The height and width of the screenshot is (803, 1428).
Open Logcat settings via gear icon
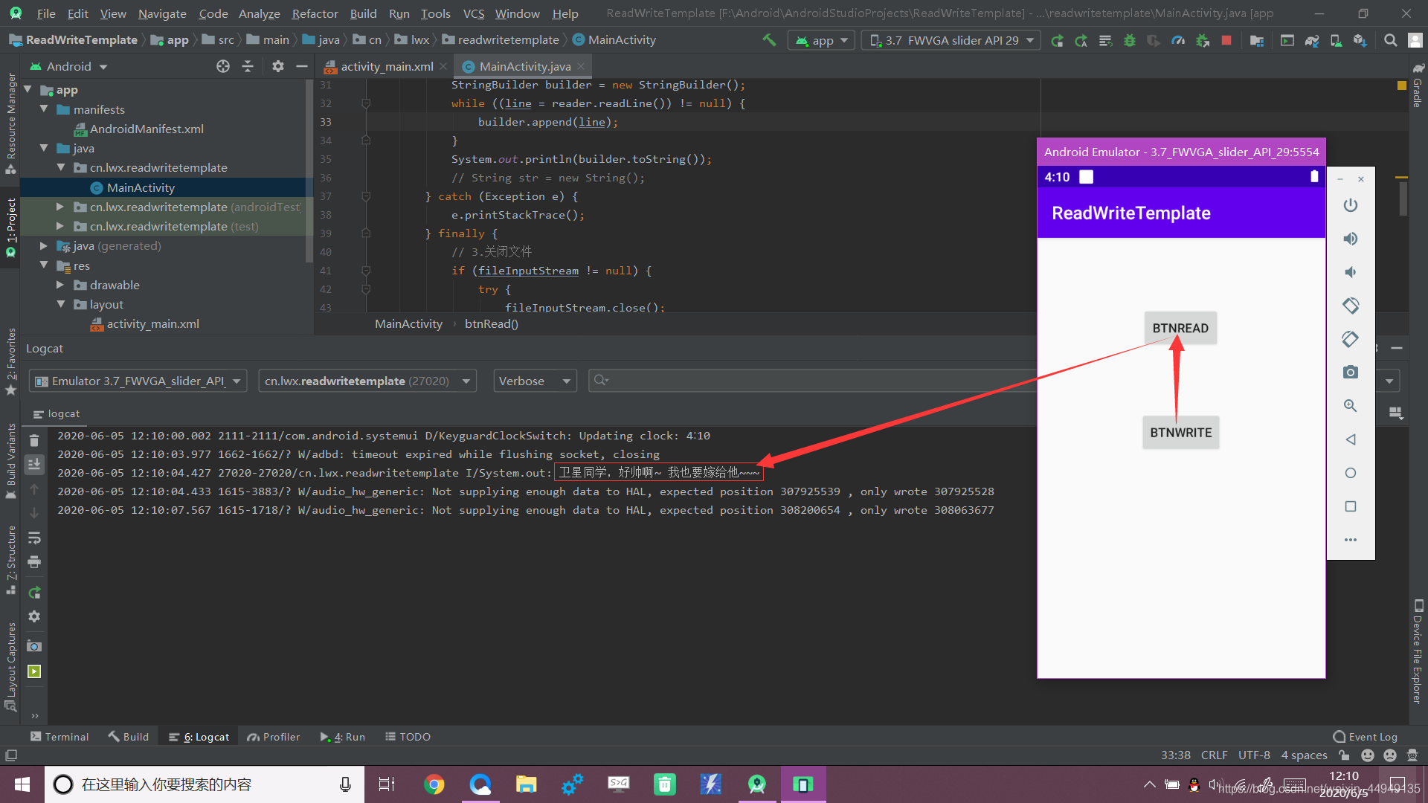coord(34,616)
